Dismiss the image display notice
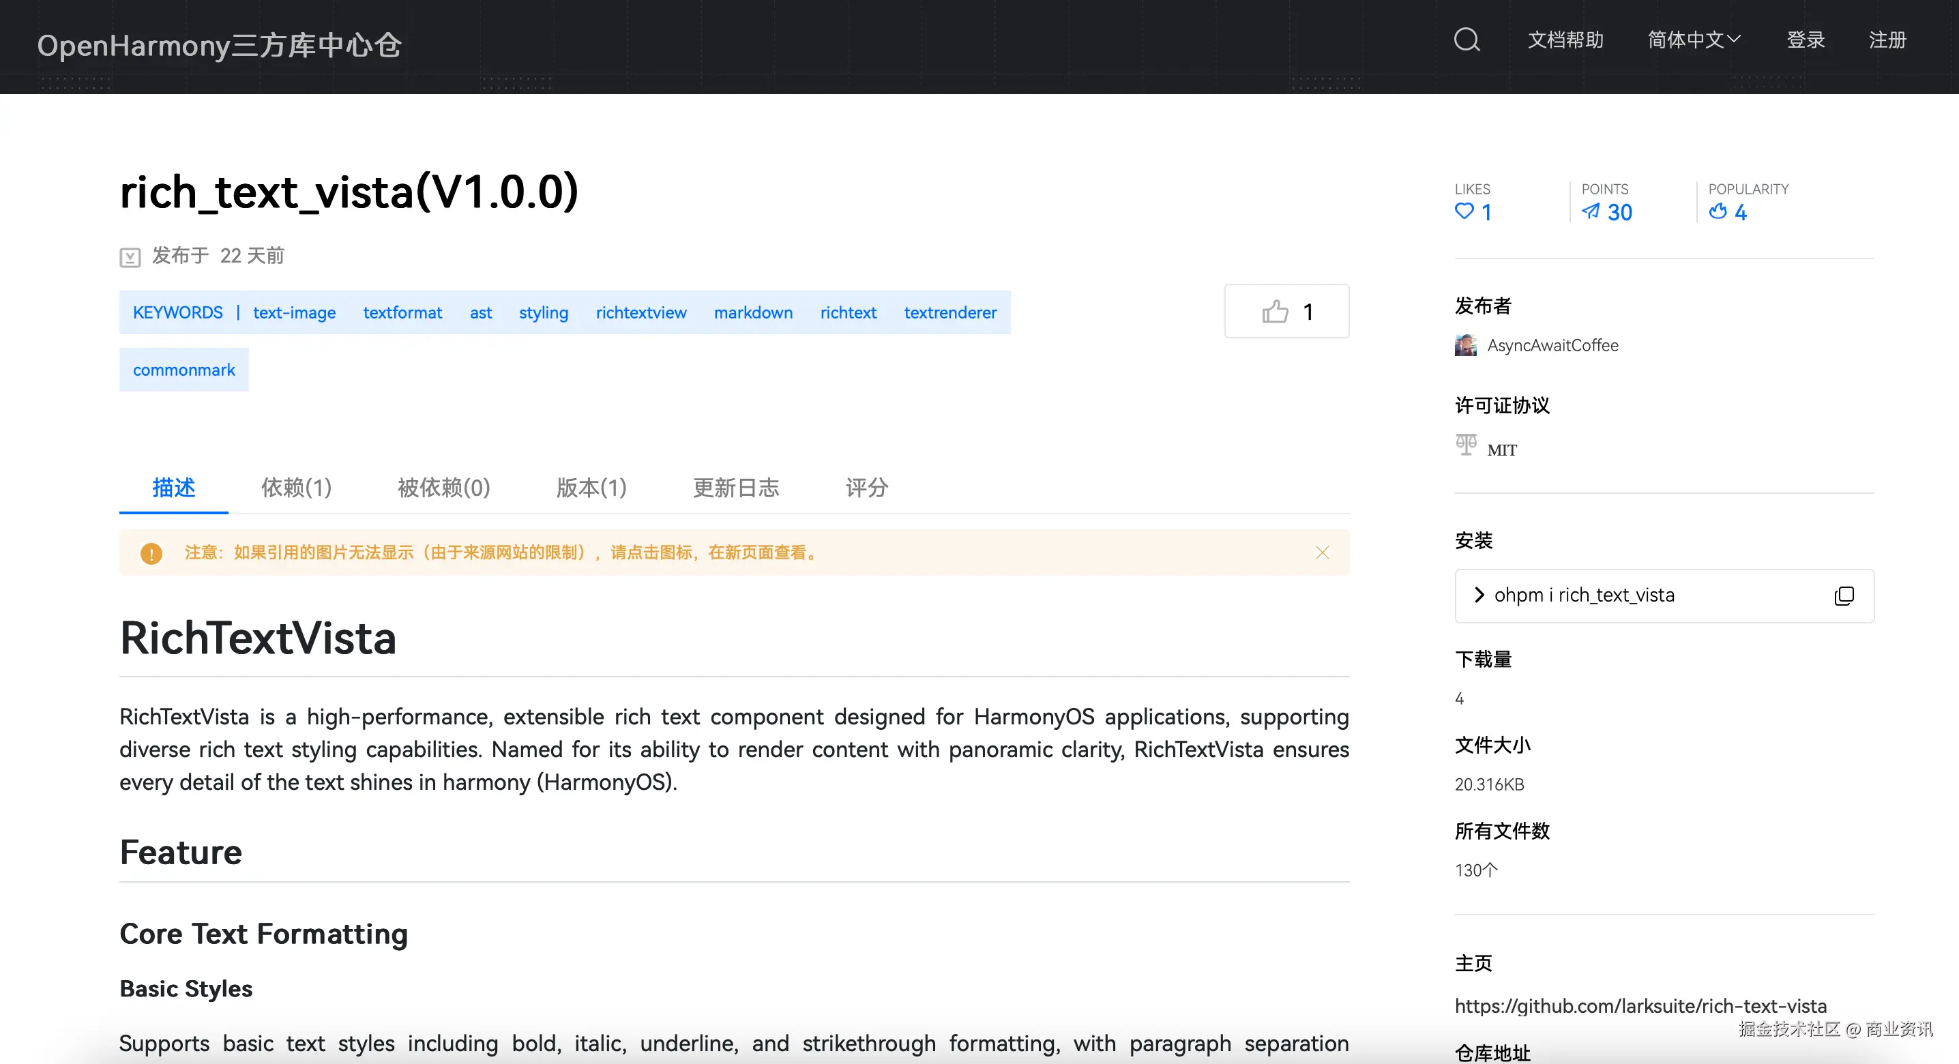The image size is (1959, 1064). point(1323,552)
